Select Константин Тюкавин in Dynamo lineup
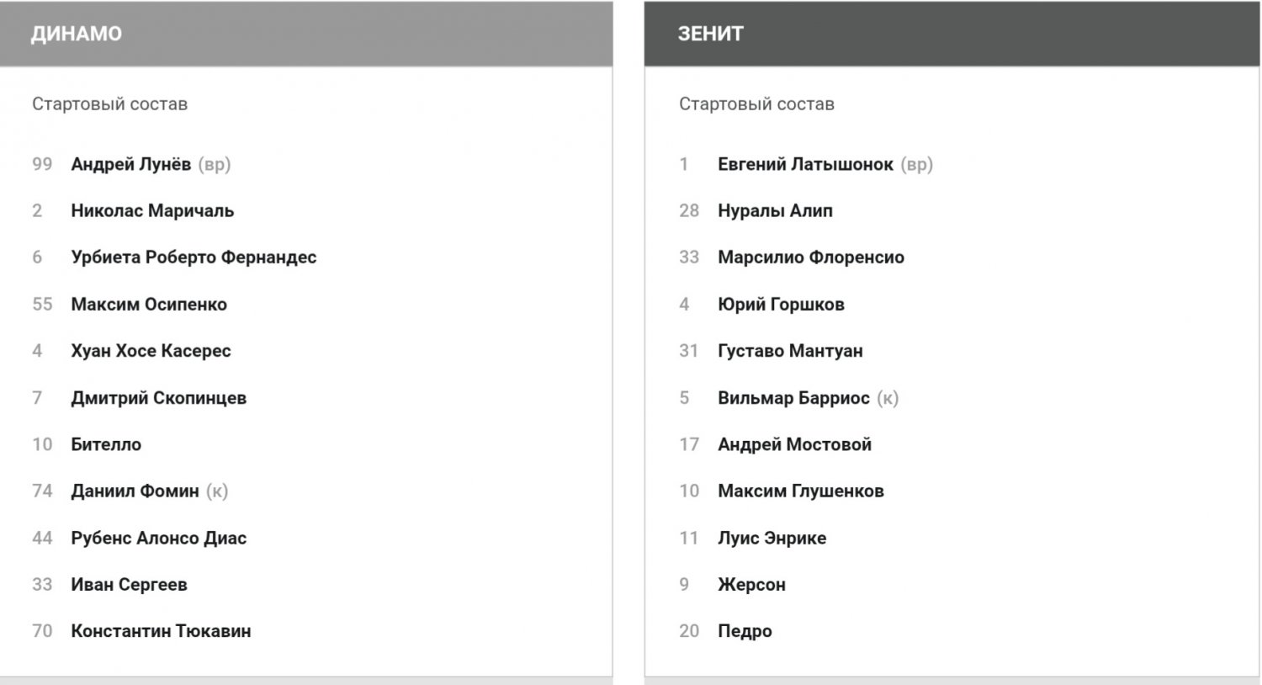Image resolution: width=1262 pixels, height=685 pixels. [161, 631]
